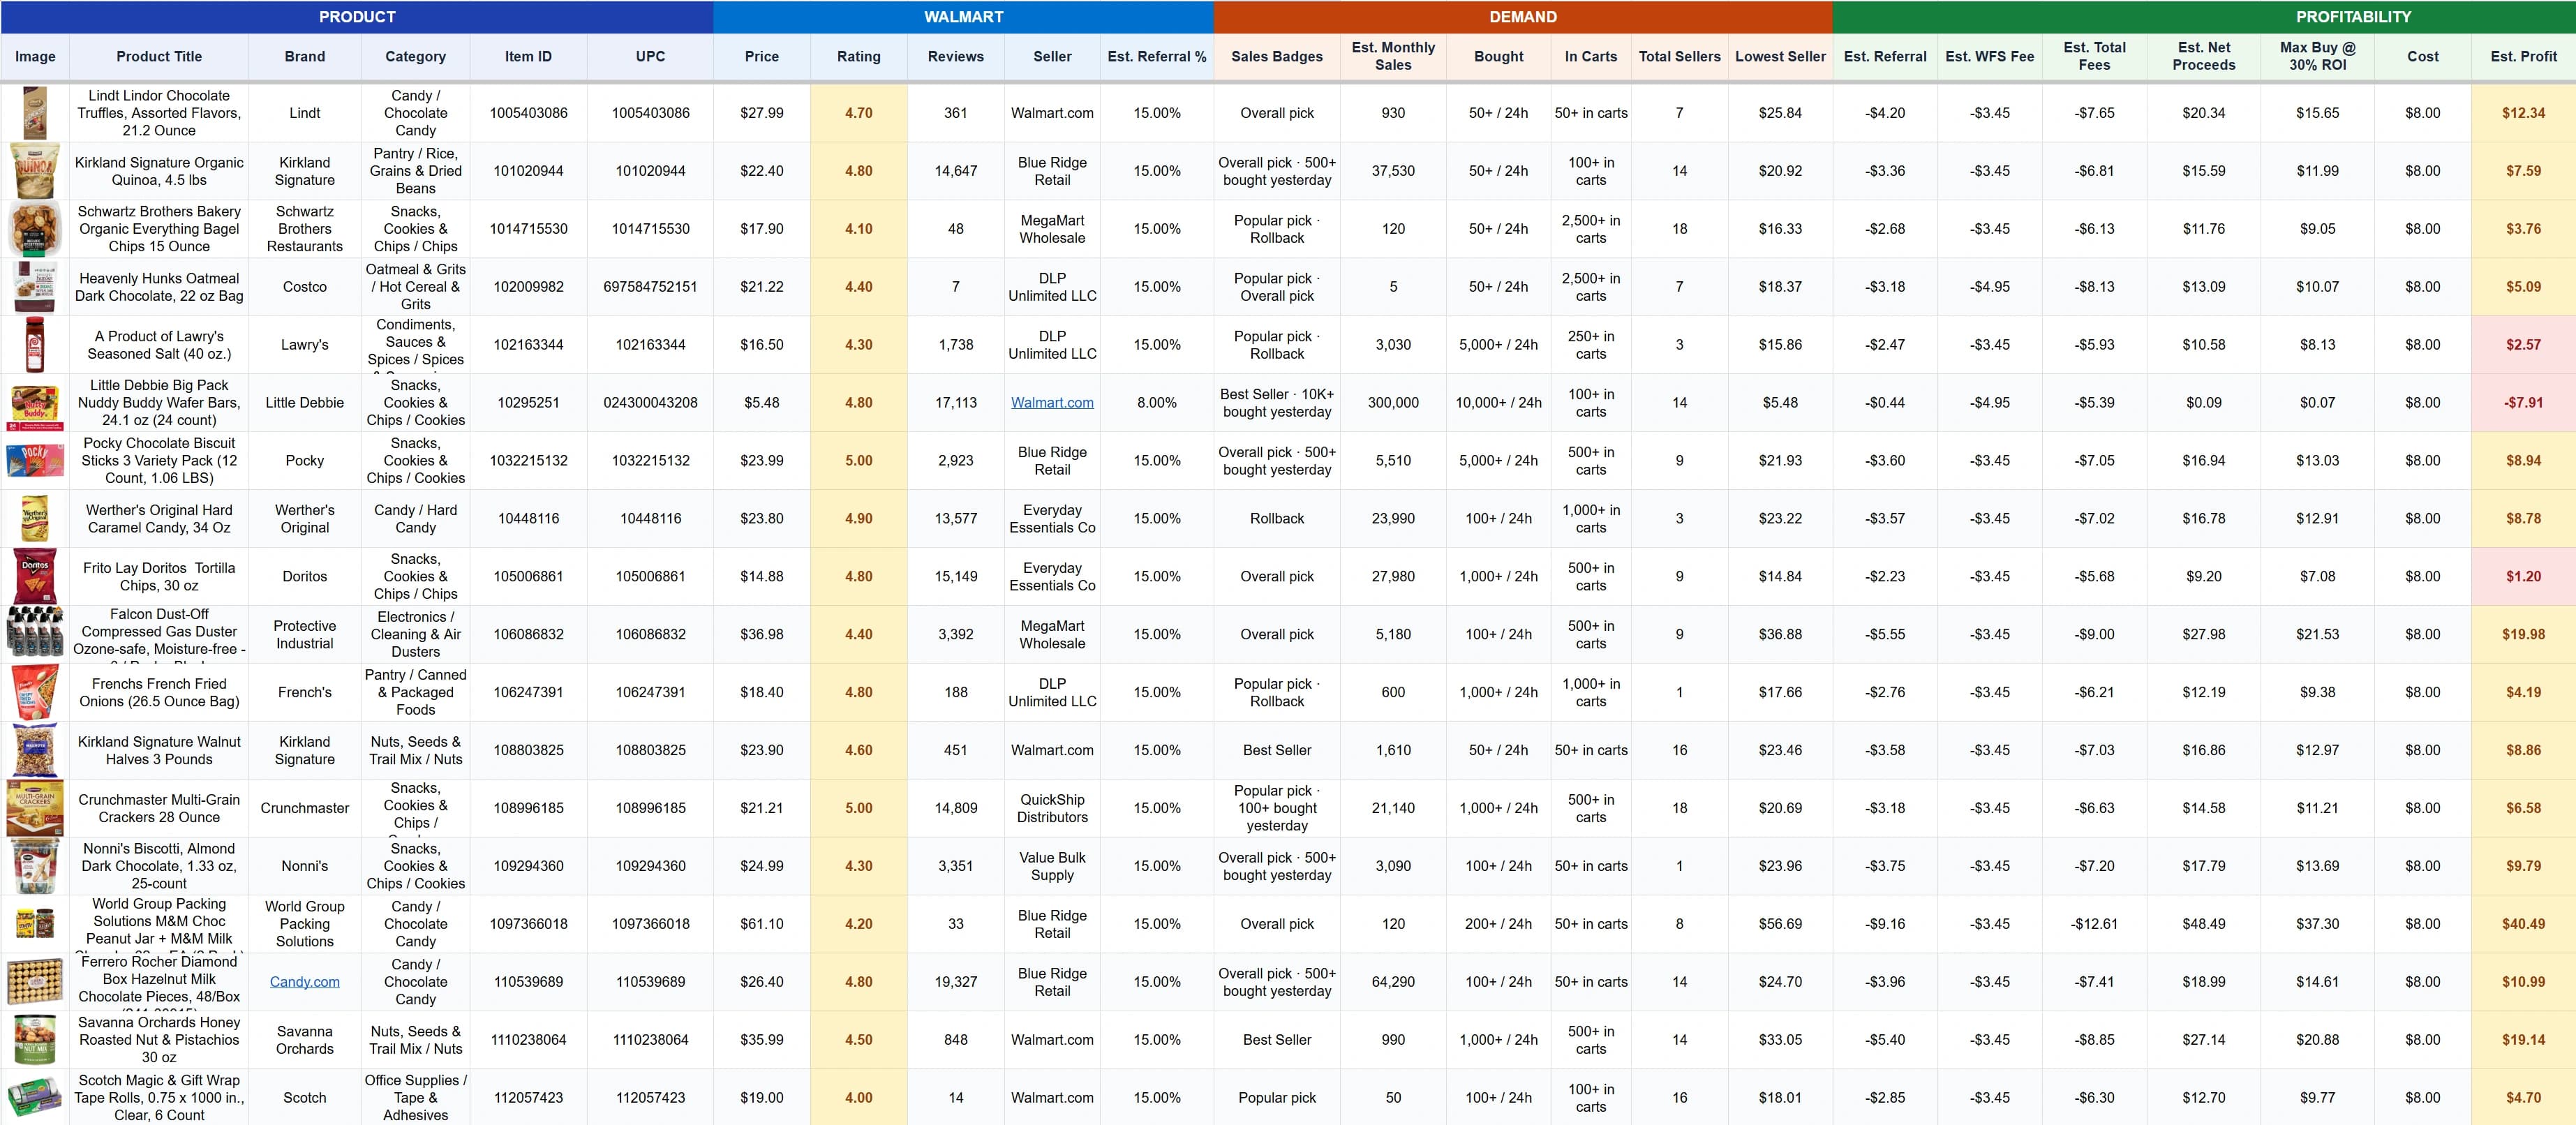Screen dimensions: 2576x1125
Task: Click the Werther's Original candy image
Action: [35, 518]
